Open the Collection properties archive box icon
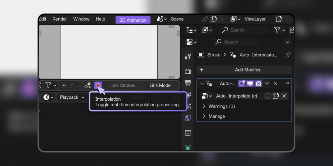 (188, 133)
